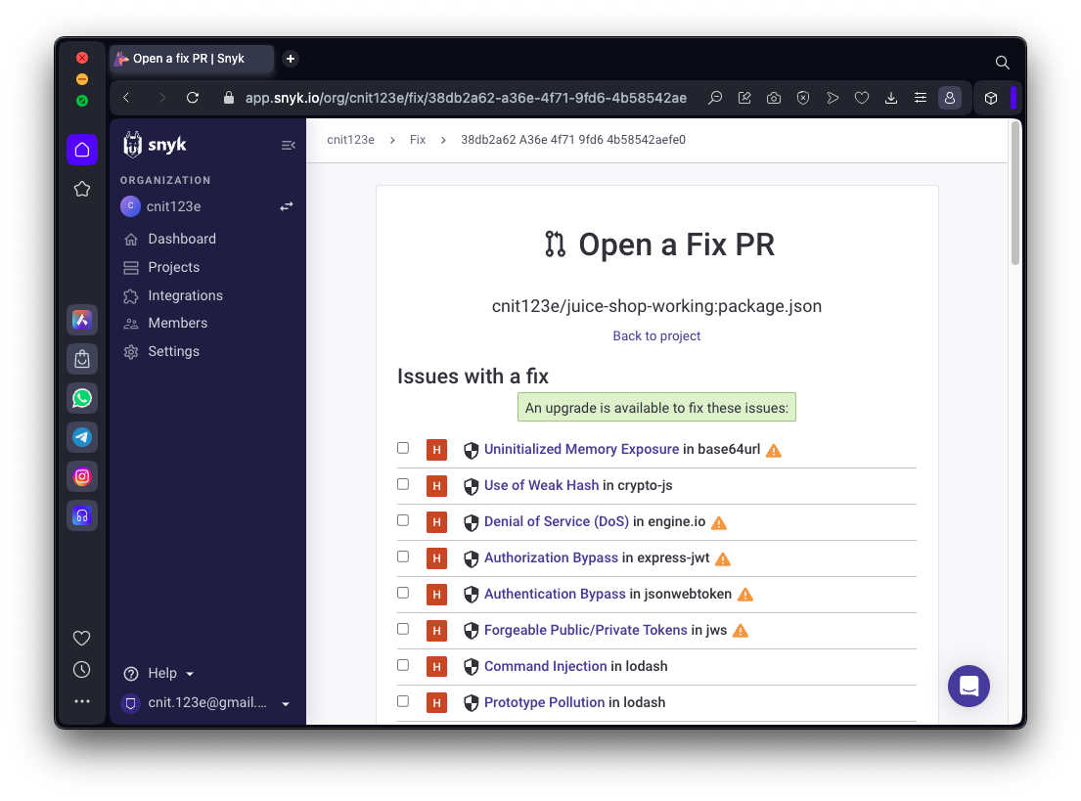
Task: Check the Command Injection lodash box
Action: pos(403,665)
